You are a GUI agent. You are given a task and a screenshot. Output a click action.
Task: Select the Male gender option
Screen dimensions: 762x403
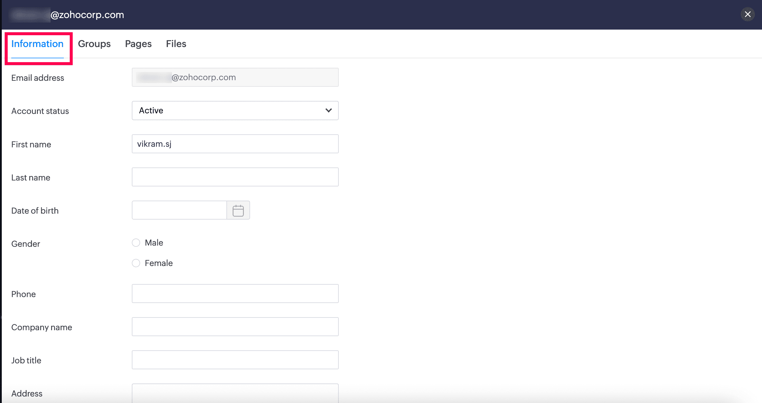(x=136, y=243)
